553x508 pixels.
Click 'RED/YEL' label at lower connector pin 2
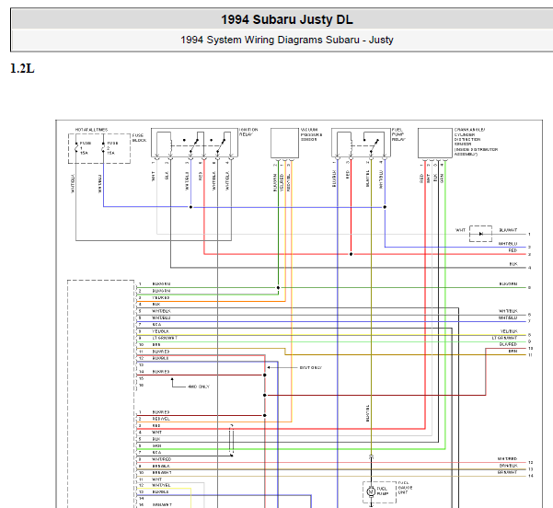tap(161, 419)
